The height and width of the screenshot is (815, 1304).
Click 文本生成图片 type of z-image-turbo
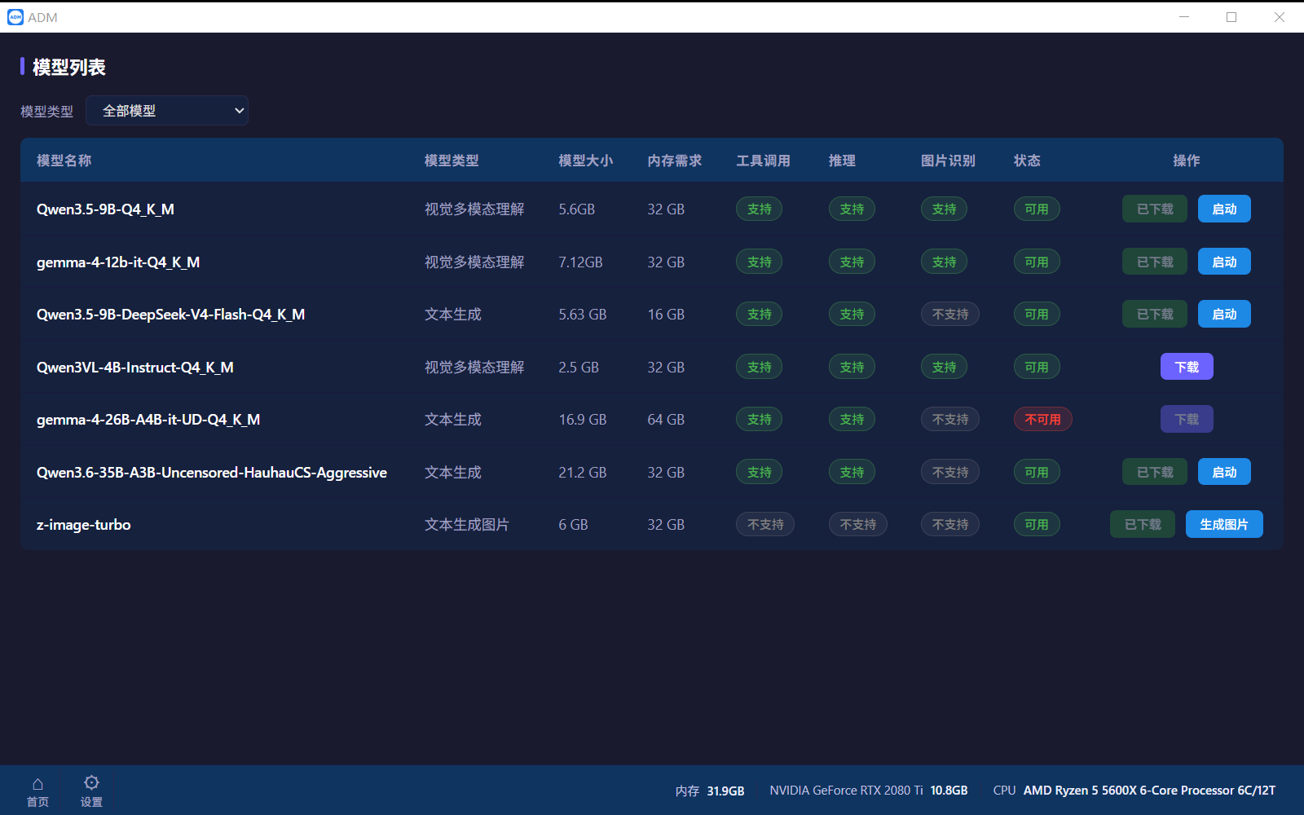click(x=467, y=525)
